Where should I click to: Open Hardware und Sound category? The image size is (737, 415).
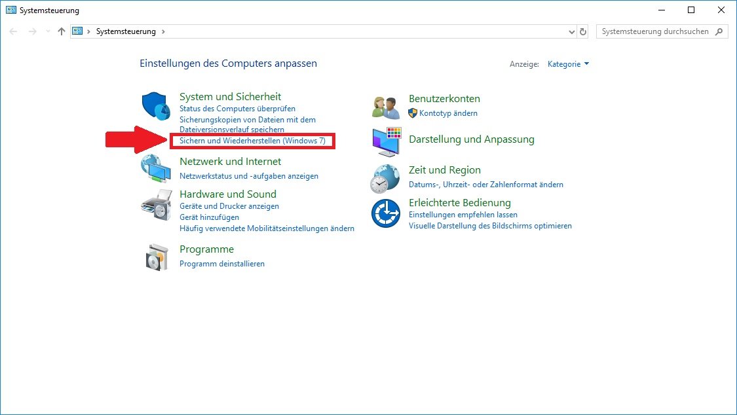228,194
